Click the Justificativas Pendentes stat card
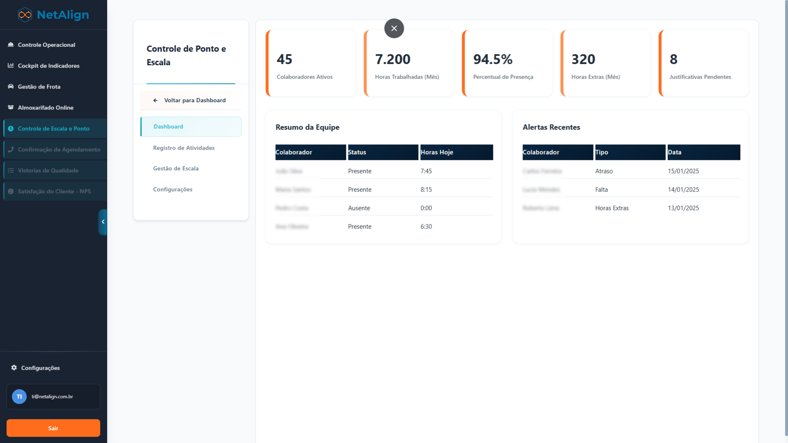The height and width of the screenshot is (443, 788). tap(703, 64)
